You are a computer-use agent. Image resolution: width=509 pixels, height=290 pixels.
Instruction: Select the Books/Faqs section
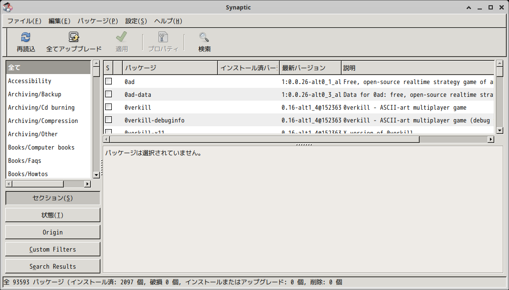pos(48,161)
